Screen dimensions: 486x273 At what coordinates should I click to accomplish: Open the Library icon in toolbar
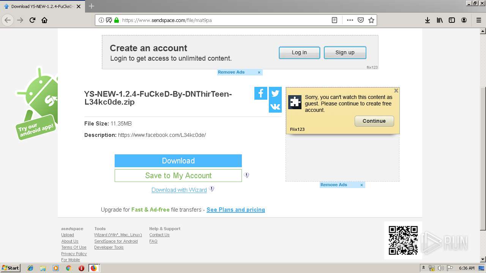tap(440, 20)
